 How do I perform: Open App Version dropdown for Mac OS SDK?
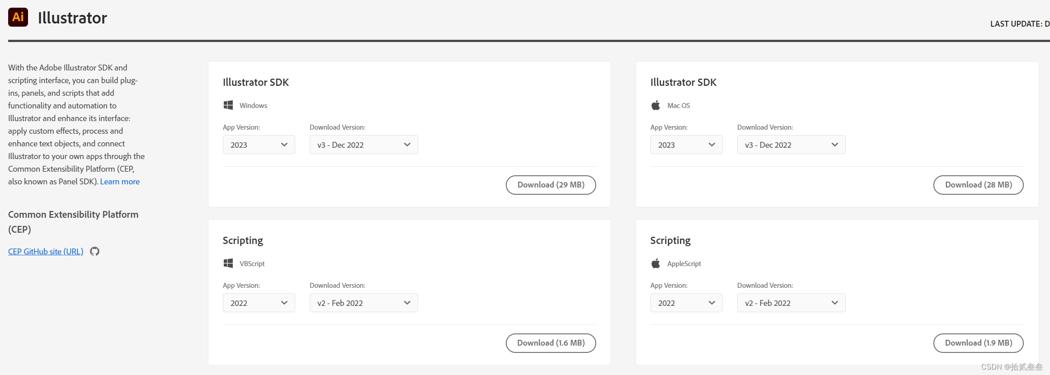click(x=687, y=145)
